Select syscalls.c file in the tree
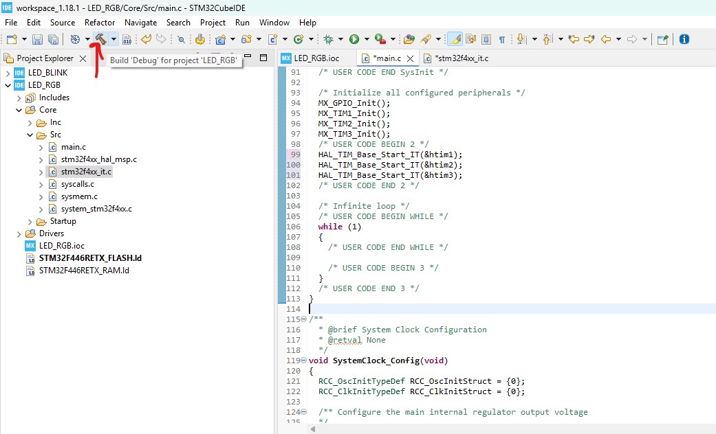This screenshot has width=716, height=434. point(78,184)
